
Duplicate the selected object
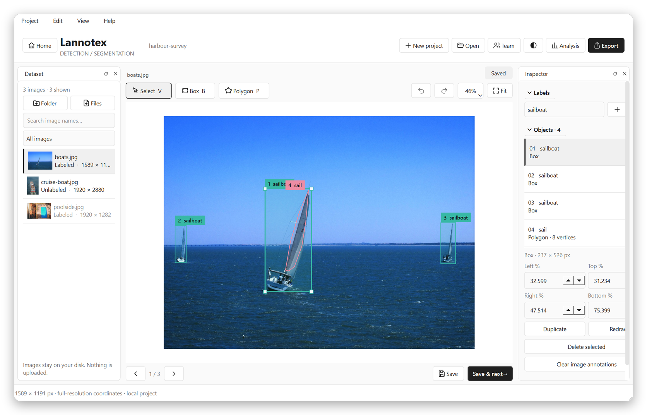555,329
